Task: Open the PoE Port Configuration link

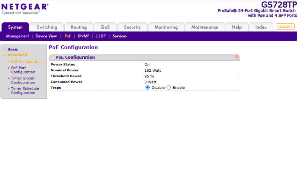Action: coord(23,70)
